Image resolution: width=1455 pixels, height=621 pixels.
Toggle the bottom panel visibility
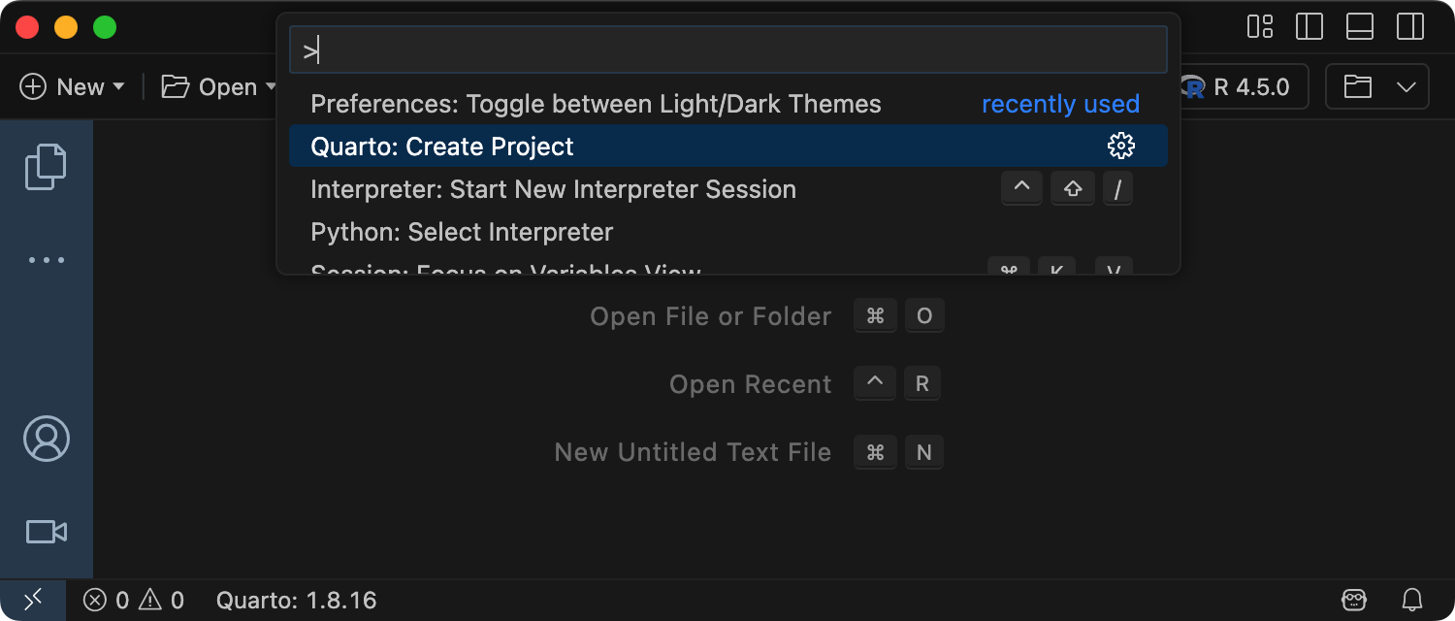(1360, 27)
